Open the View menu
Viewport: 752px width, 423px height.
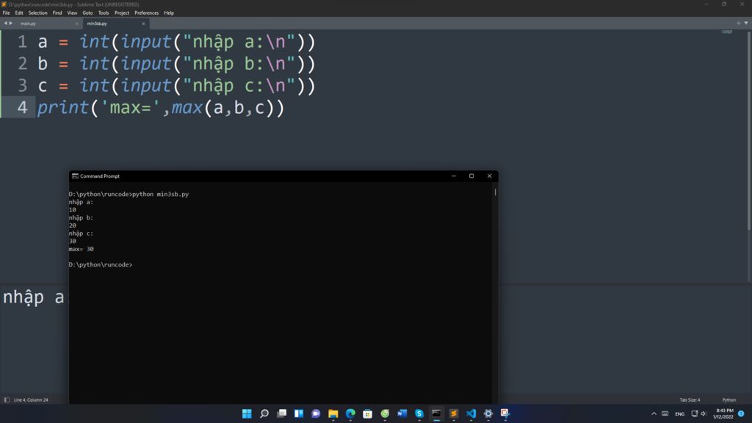(x=72, y=13)
